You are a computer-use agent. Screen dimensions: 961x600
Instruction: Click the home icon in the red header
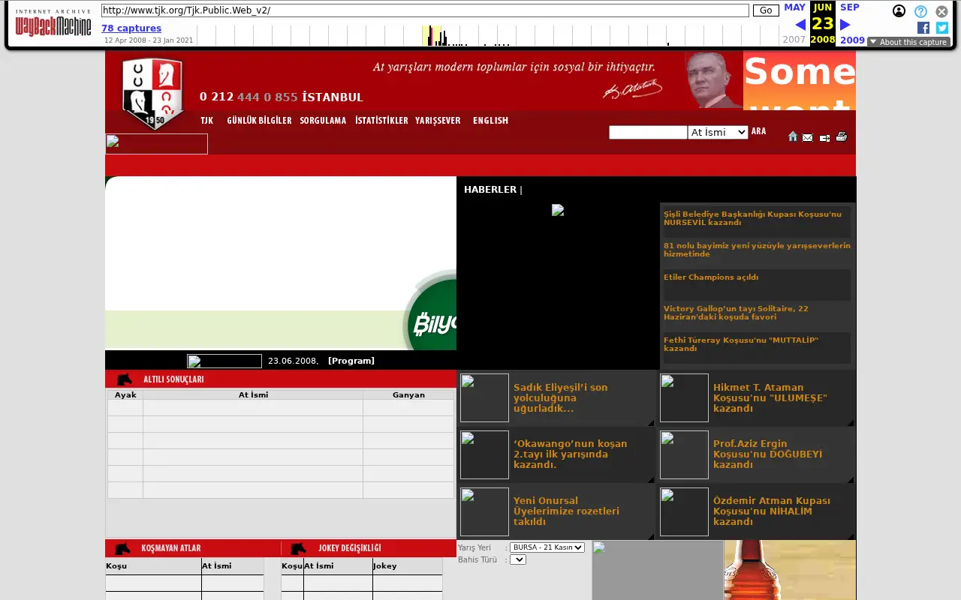pyautogui.click(x=793, y=136)
